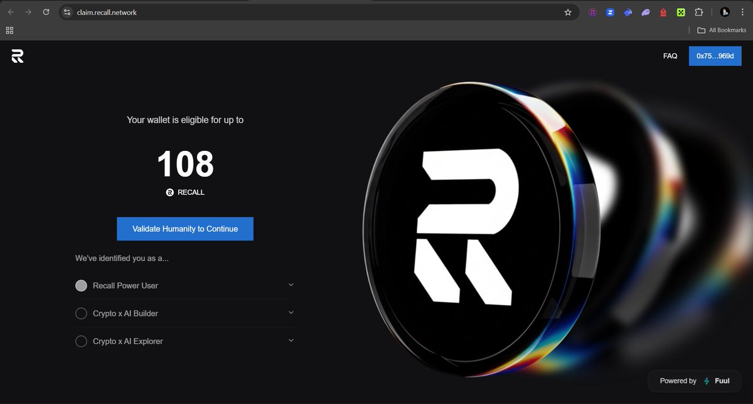
Task: Open the green square extension icon
Action: [x=681, y=12]
